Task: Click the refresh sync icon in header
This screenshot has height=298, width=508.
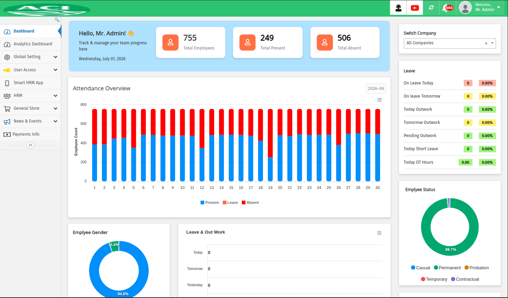Action: pos(431,7)
